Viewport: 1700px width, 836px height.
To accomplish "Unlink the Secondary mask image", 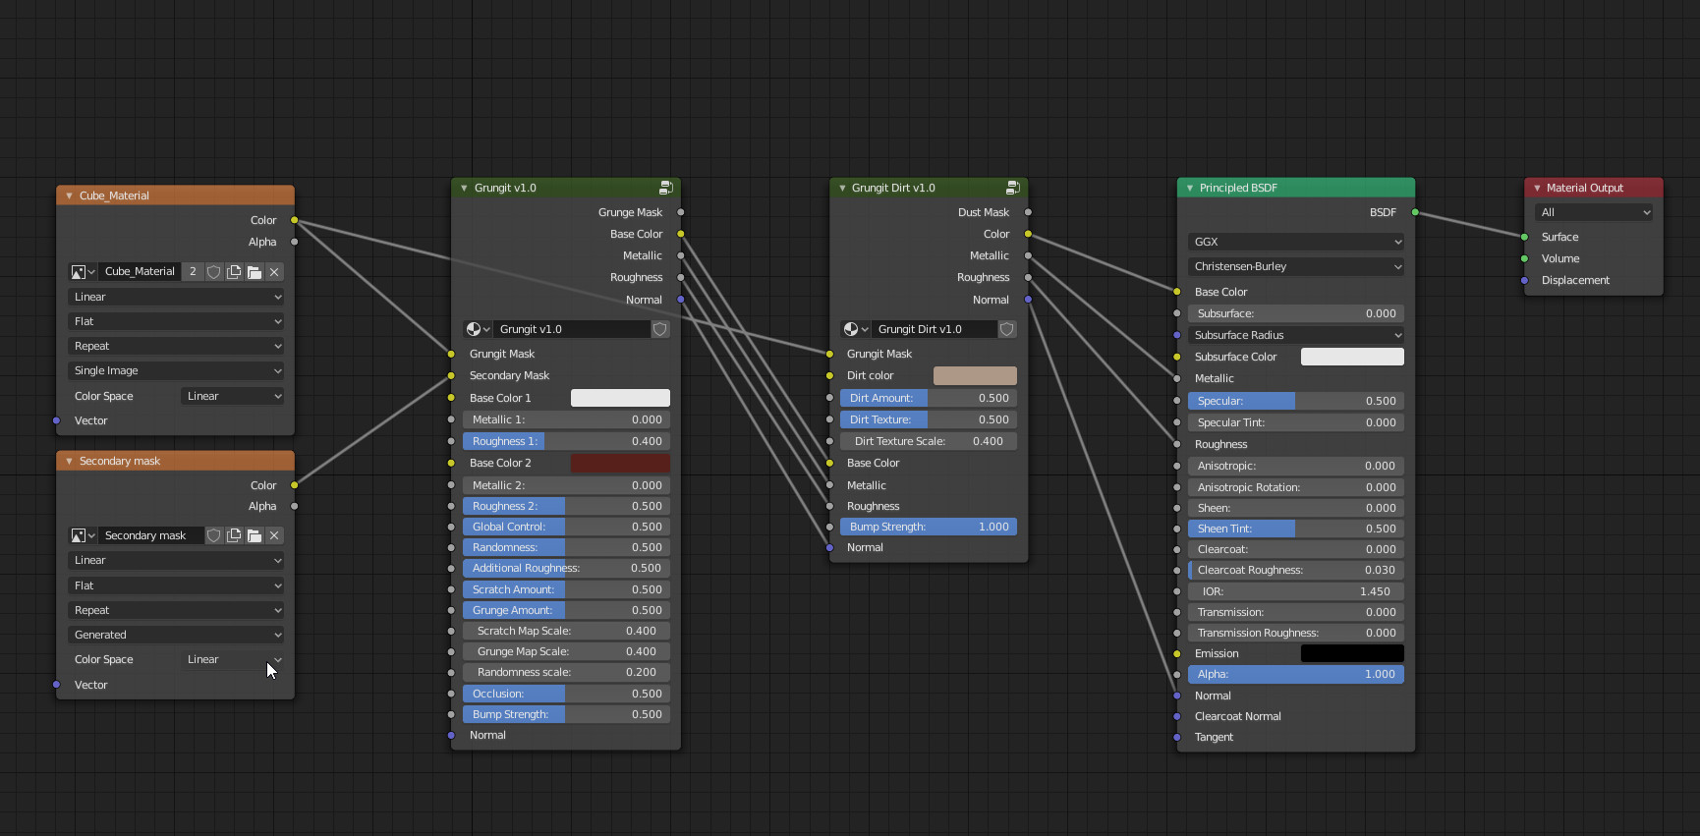I will pyautogui.click(x=274, y=535).
